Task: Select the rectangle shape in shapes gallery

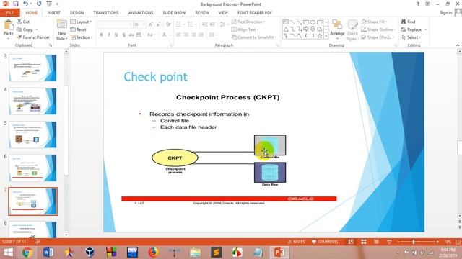Action: tap(306, 22)
